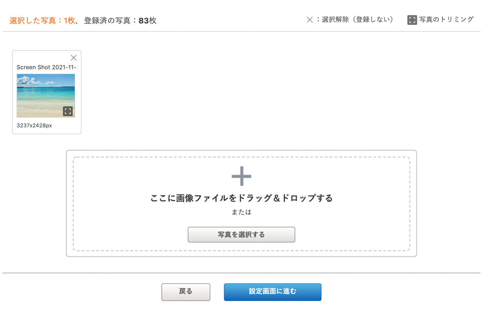Go back with the 戻る button
Image resolution: width=503 pixels, height=318 pixels.
pos(186,292)
